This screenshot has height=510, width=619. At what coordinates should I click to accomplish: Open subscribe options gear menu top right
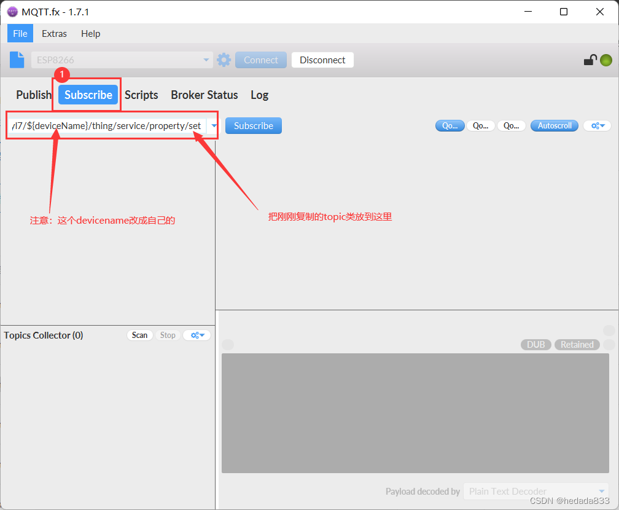(x=598, y=125)
